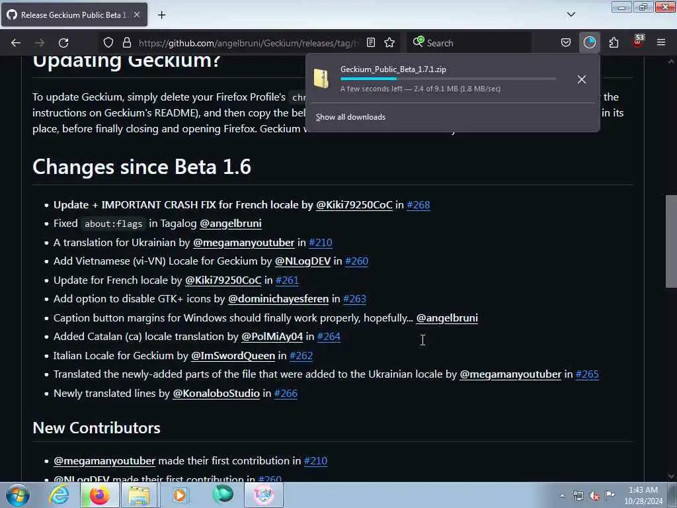Click the about:flags code text

113,224
